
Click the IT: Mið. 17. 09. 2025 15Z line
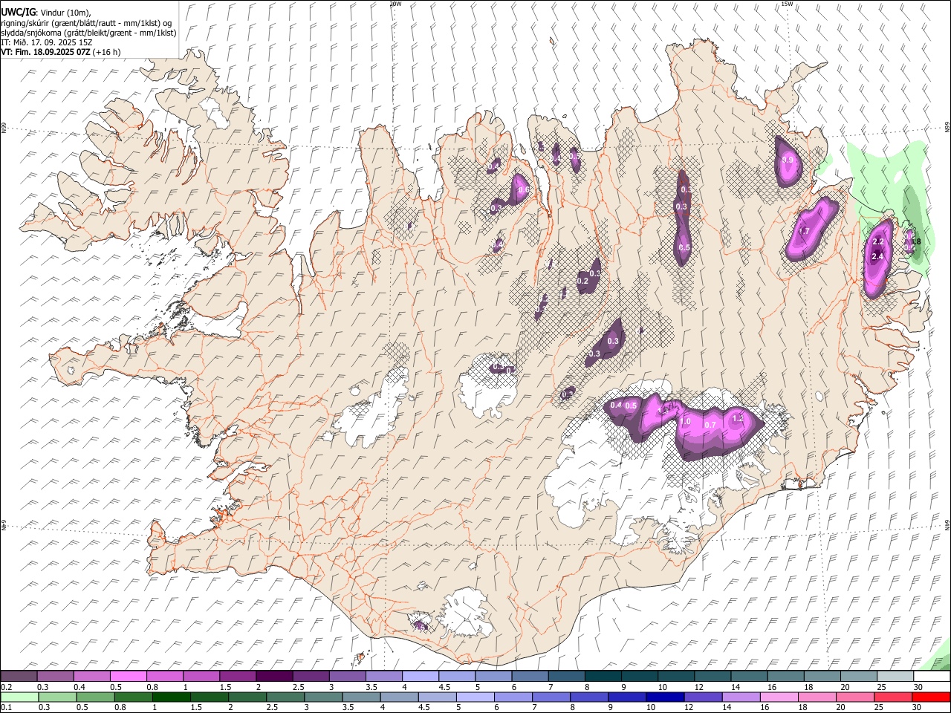pyautogui.click(x=47, y=42)
